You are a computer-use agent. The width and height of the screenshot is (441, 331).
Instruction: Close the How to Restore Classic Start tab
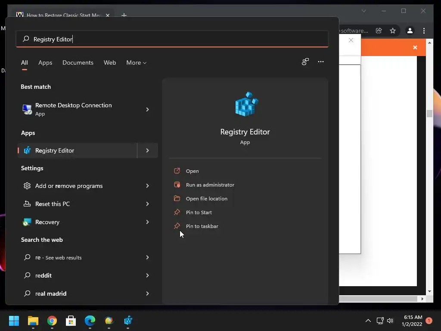[x=107, y=15]
